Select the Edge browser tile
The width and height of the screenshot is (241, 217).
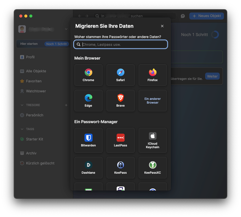point(88,101)
